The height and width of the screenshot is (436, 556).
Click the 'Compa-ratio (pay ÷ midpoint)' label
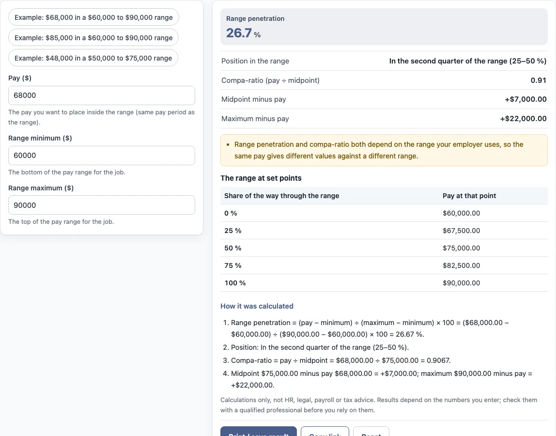270,80
